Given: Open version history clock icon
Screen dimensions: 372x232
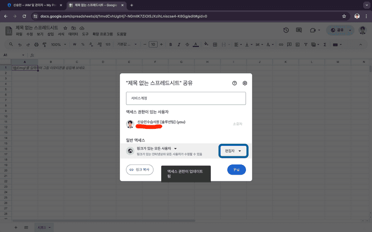Looking at the screenshot, I should tap(286, 30).
